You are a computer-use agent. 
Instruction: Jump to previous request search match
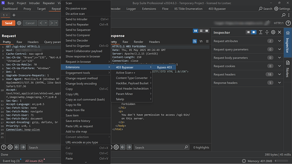coord(17,147)
